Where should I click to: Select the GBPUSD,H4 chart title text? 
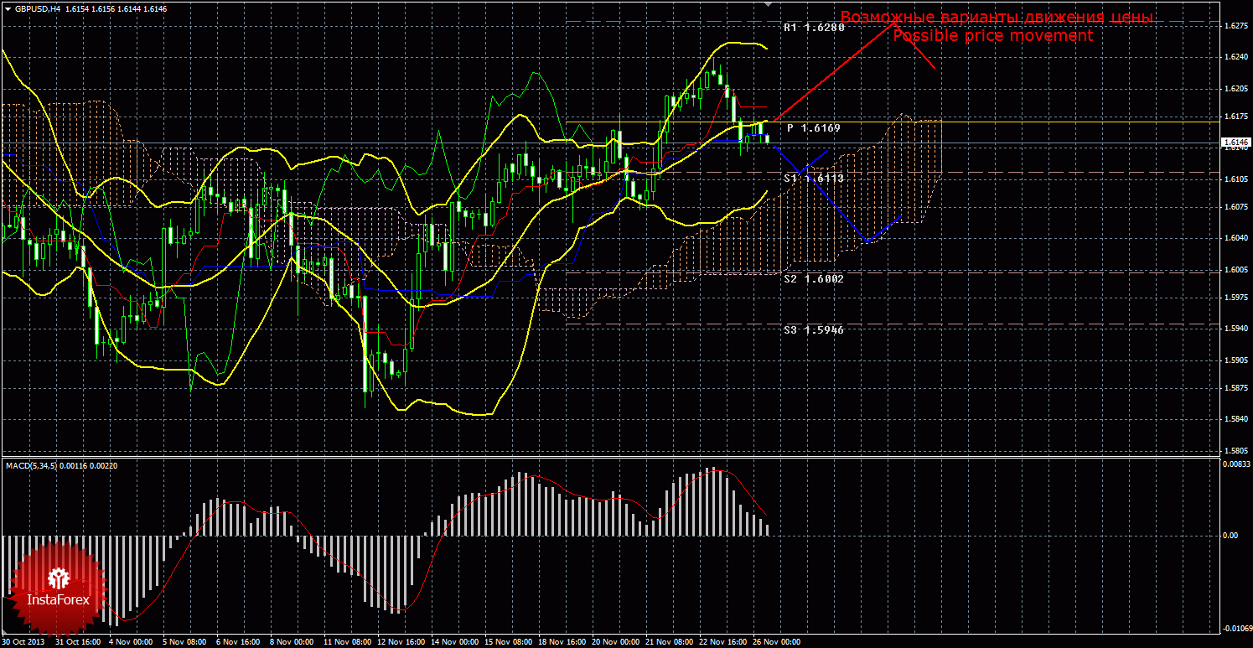pos(38,8)
